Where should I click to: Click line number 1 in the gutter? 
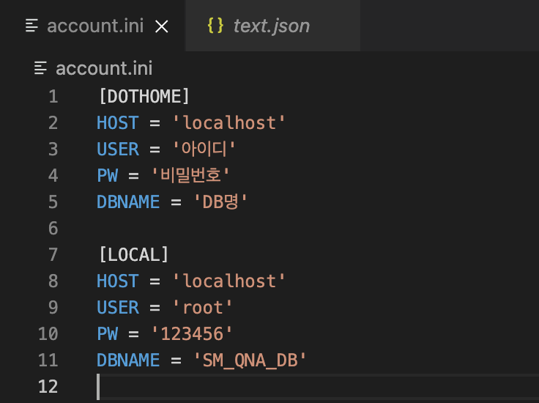[x=53, y=97]
